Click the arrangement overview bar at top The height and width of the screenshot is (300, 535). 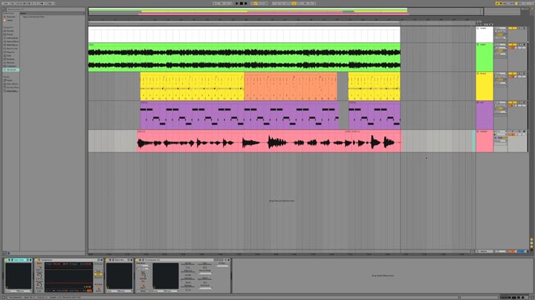pos(286,12)
